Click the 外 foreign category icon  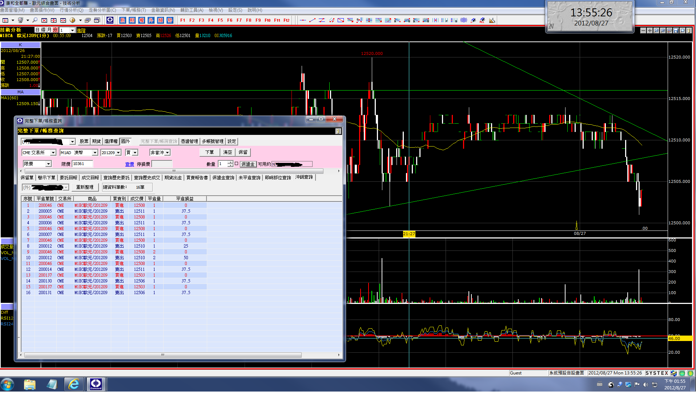pos(151,20)
